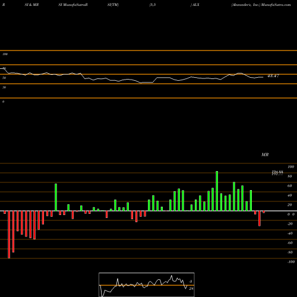Click the tallest green MR histogram bar

217,191
